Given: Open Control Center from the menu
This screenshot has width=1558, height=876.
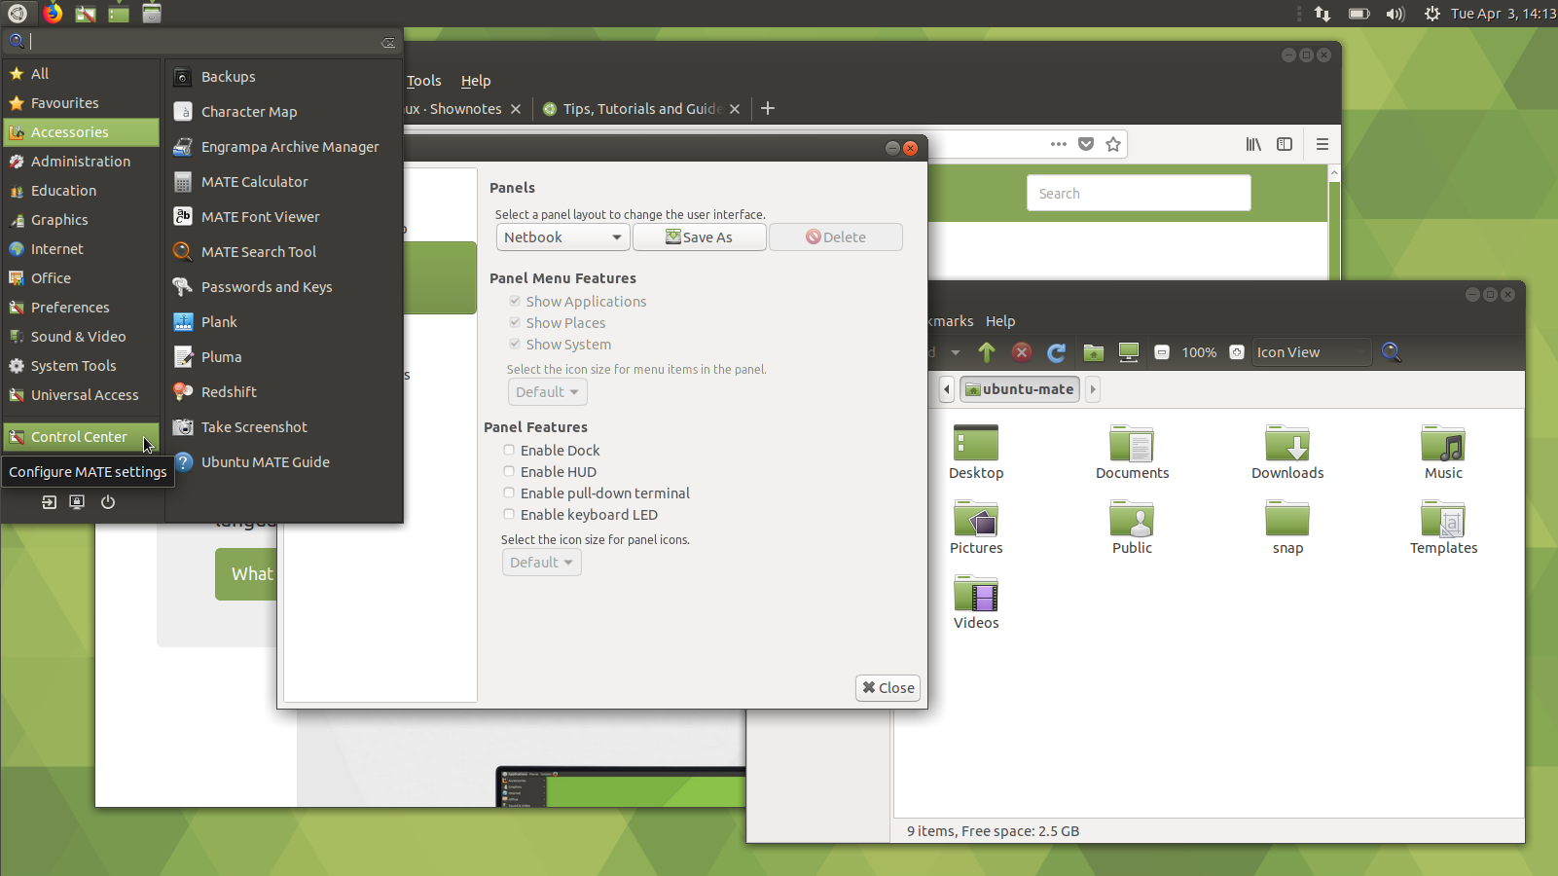Looking at the screenshot, I should pyautogui.click(x=82, y=437).
